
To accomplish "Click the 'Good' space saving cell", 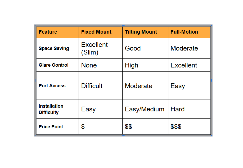I will (145, 48).
